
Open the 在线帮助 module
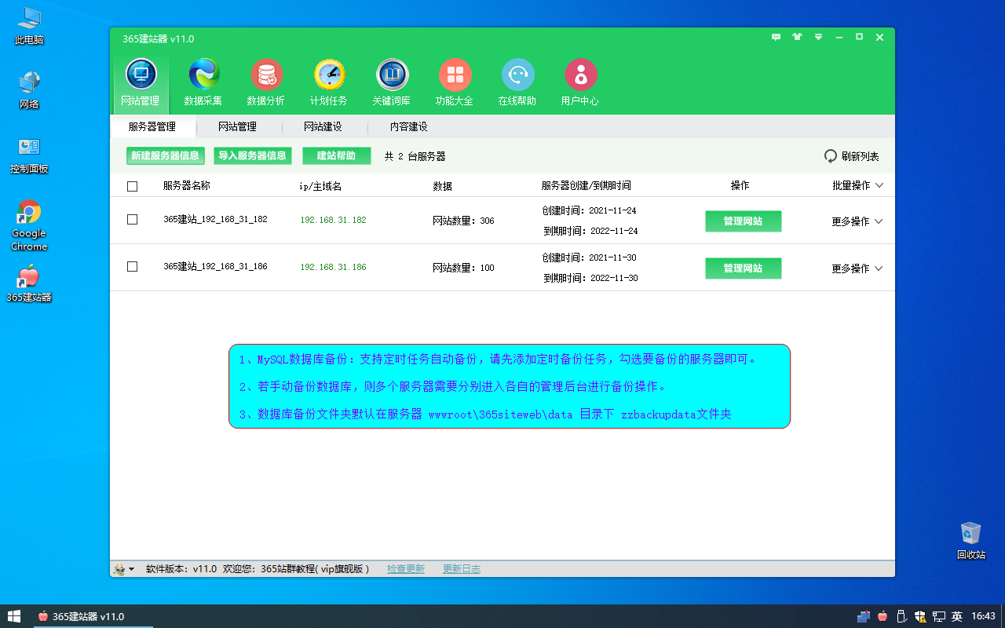[517, 82]
